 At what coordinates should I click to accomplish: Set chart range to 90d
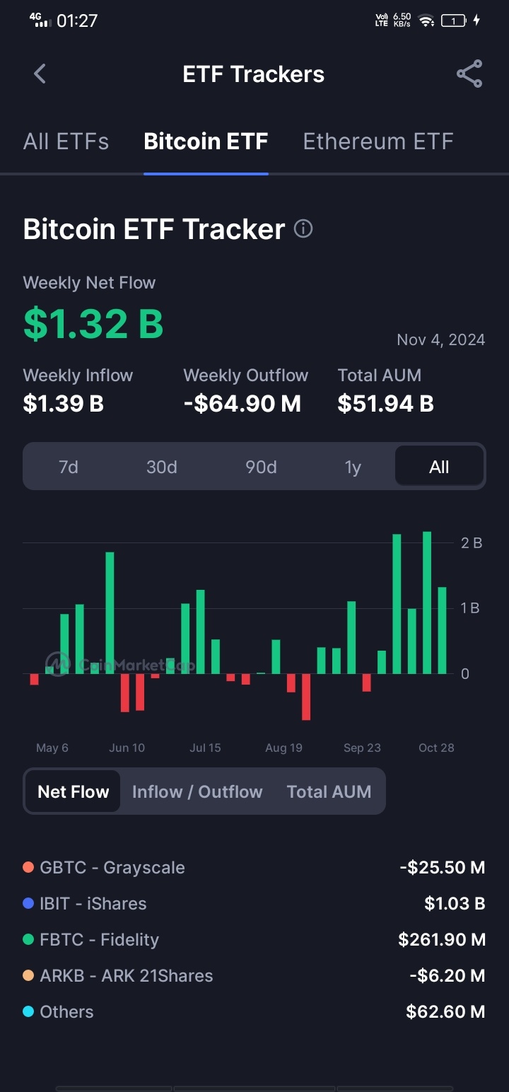[261, 467]
